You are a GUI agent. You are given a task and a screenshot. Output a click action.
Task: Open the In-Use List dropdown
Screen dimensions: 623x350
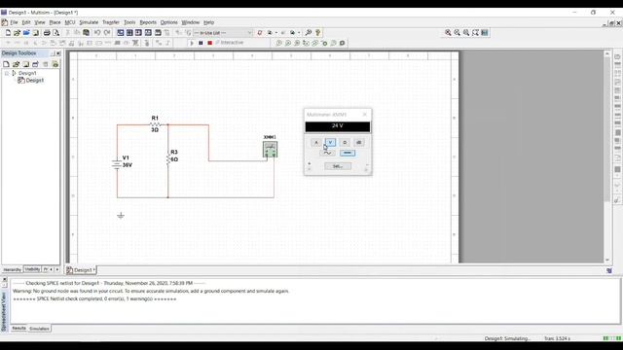(x=249, y=32)
